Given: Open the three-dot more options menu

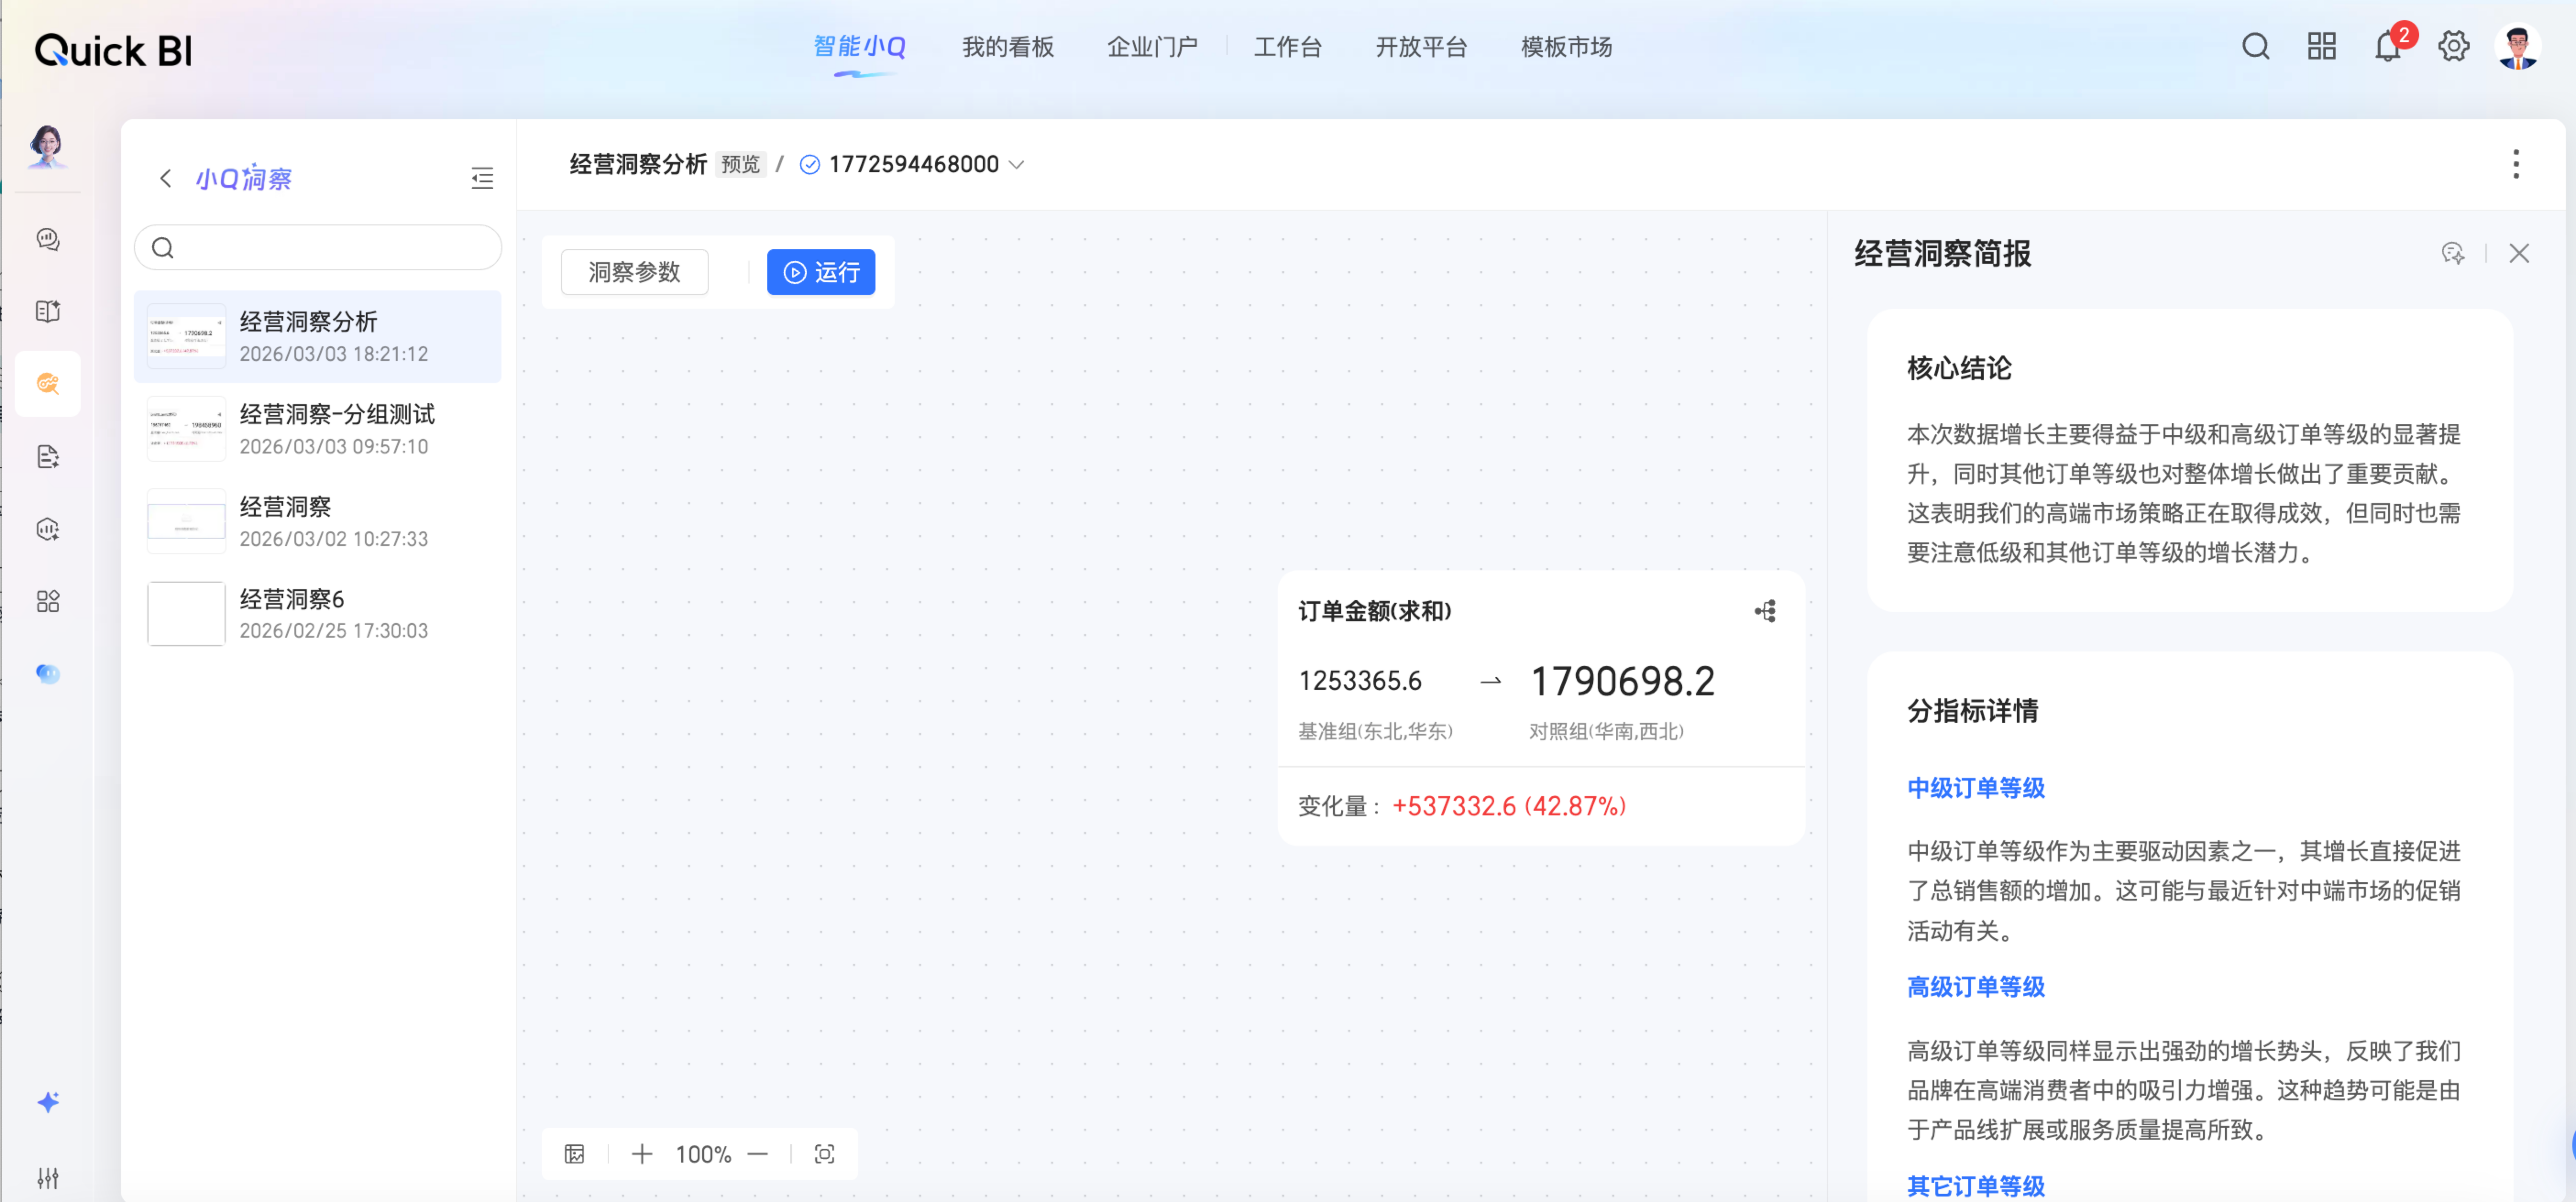Looking at the screenshot, I should [2515, 164].
